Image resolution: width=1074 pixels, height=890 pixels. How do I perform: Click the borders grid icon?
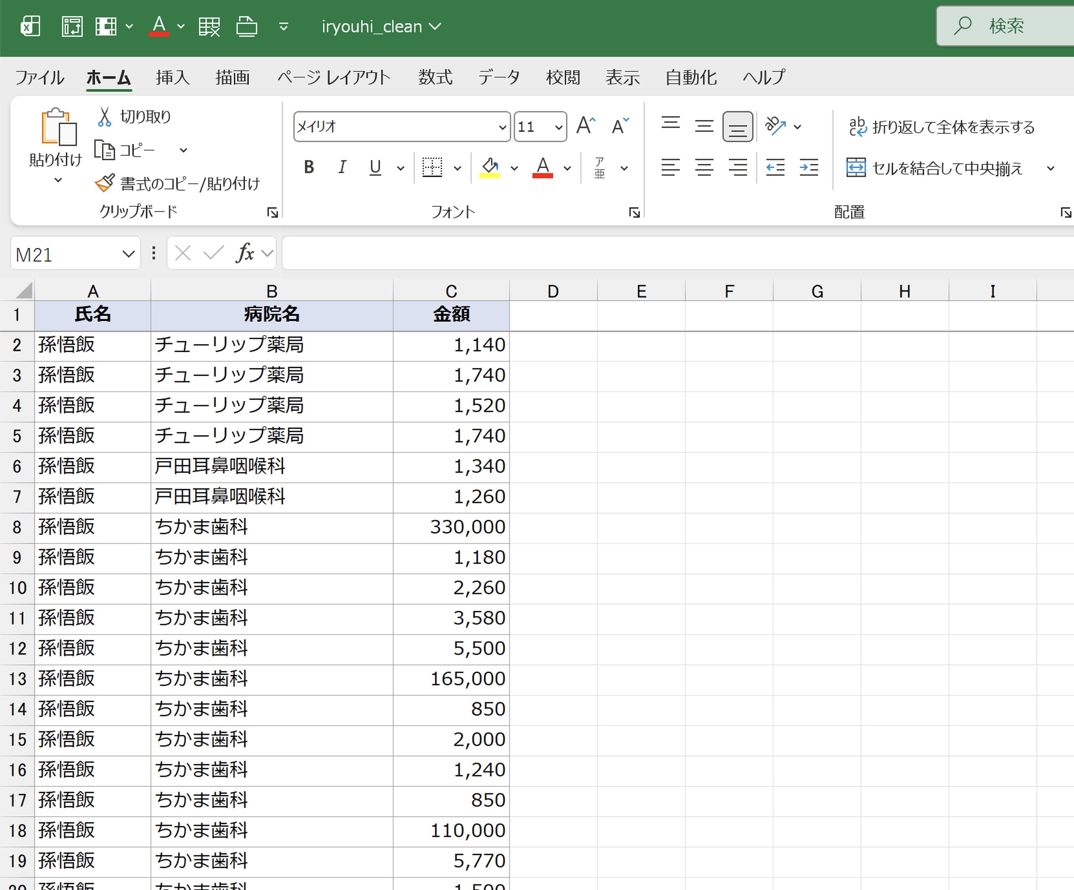click(432, 168)
